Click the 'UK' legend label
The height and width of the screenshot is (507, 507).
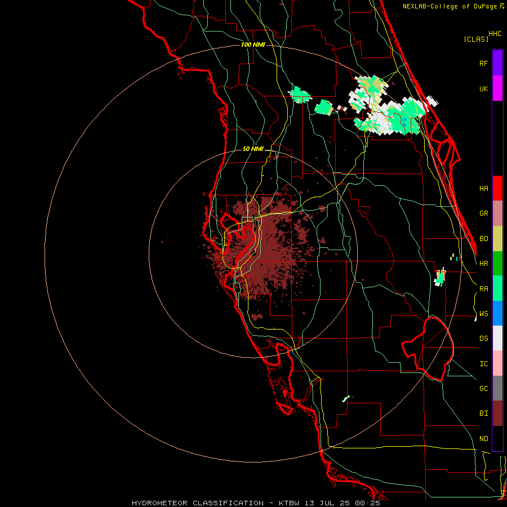(483, 88)
